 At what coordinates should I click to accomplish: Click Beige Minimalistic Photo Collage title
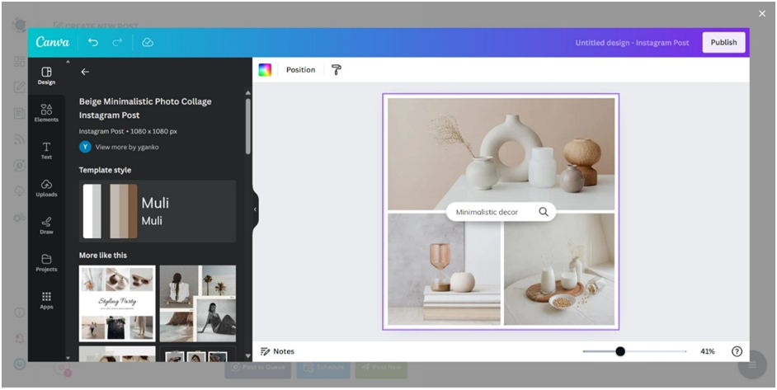tap(145, 108)
